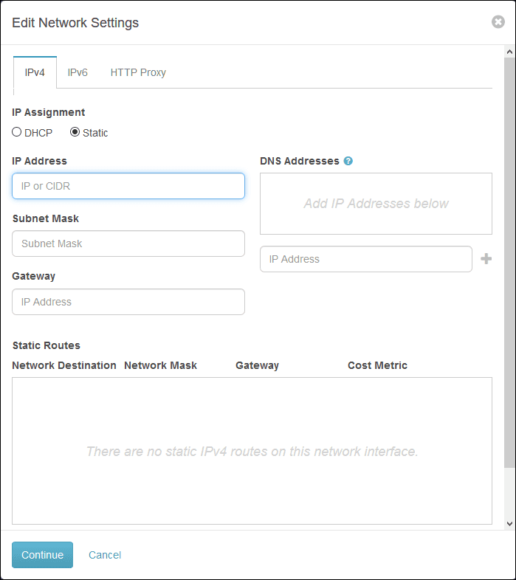Click the Network Destination column header
The height and width of the screenshot is (580, 516).
point(64,365)
